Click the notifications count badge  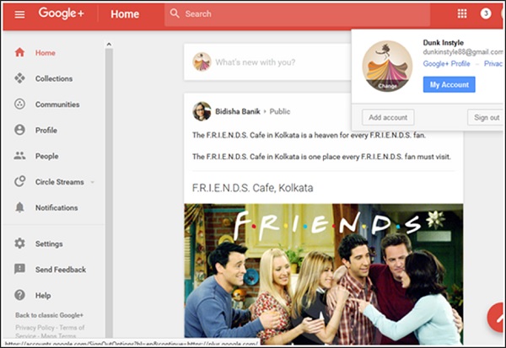pyautogui.click(x=486, y=13)
